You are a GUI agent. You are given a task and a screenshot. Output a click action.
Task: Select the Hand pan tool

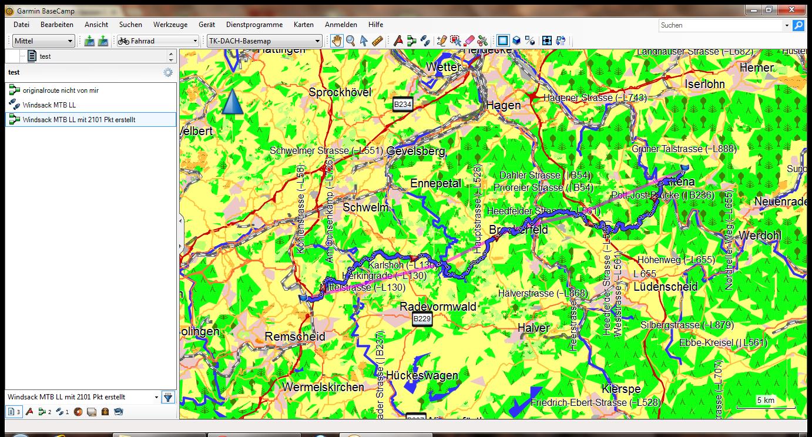337,41
